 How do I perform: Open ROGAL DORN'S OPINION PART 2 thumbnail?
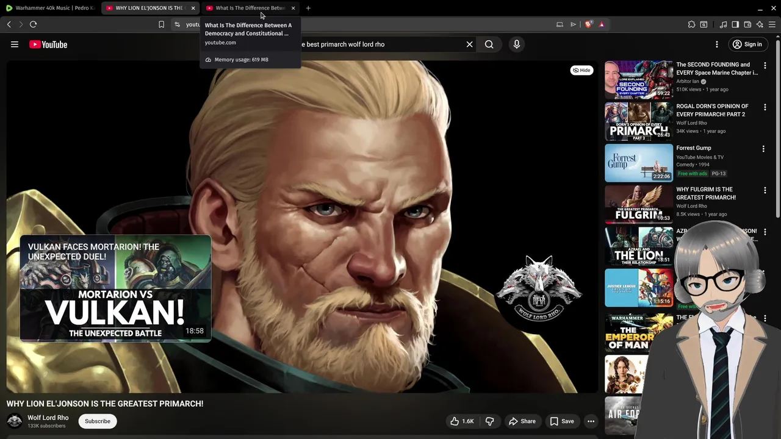tap(639, 121)
